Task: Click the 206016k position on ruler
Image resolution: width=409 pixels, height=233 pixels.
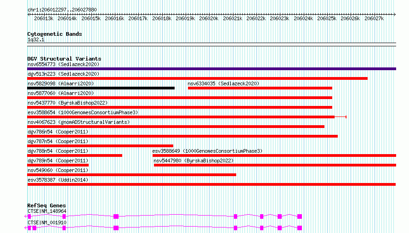Action: click(114, 18)
